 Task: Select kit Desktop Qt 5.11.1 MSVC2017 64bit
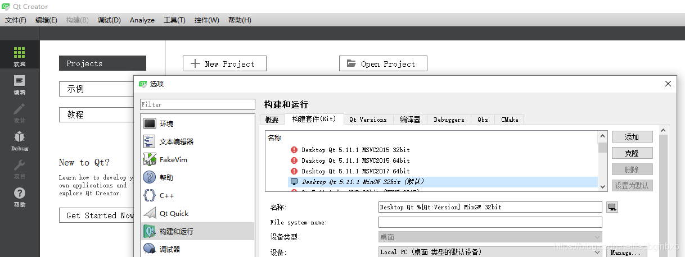355,171
